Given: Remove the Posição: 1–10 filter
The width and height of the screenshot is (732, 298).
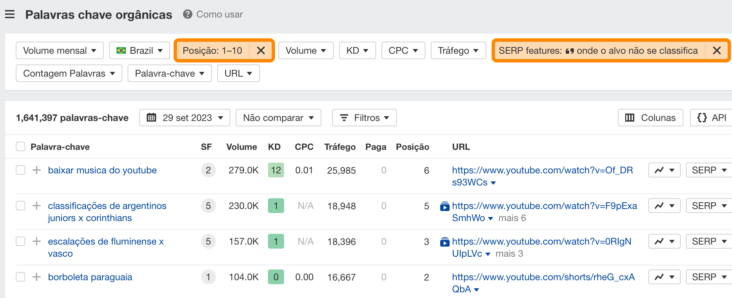Looking at the screenshot, I should tap(261, 50).
